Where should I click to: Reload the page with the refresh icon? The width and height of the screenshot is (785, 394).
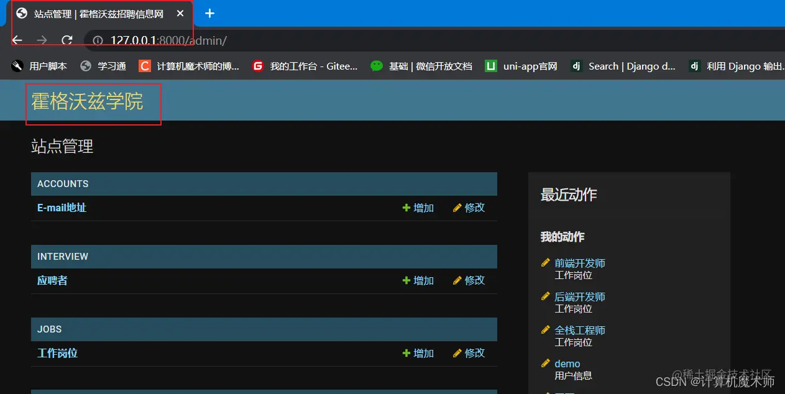pos(67,40)
